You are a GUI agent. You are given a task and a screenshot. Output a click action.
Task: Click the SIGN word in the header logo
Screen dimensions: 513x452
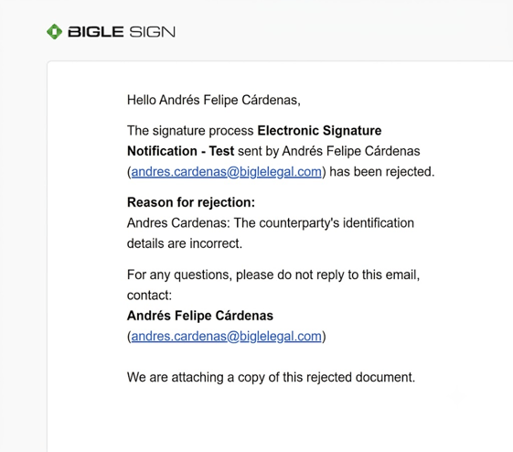152,32
